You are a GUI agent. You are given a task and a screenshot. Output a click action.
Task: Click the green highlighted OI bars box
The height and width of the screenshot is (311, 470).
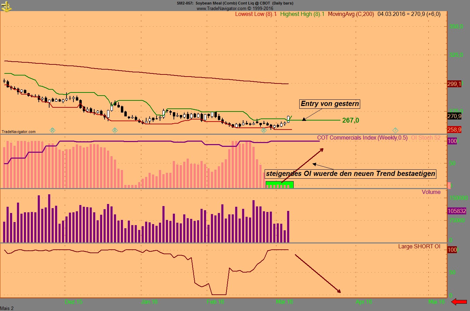coord(279,185)
